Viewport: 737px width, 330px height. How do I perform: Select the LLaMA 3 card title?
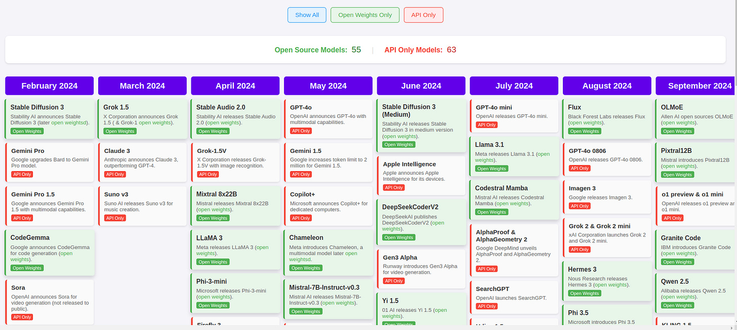coord(210,238)
